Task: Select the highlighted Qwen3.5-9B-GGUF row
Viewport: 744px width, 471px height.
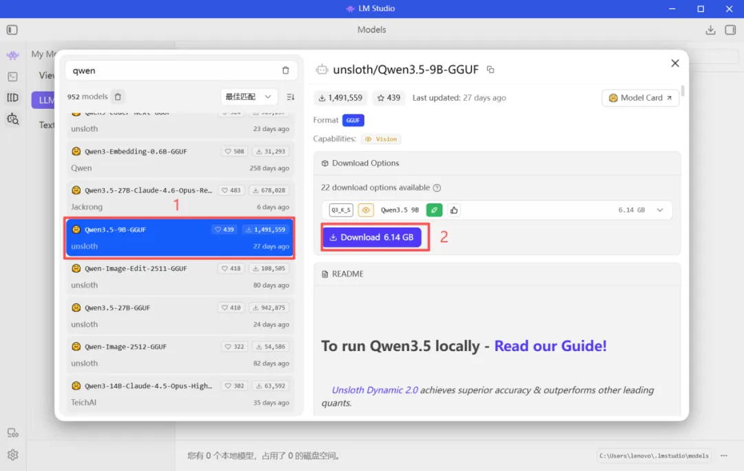Action: coord(180,238)
